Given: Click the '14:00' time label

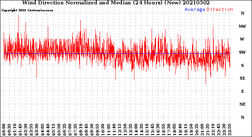Looking at the screenshot, I should pyautogui.click(x=136, y=130).
